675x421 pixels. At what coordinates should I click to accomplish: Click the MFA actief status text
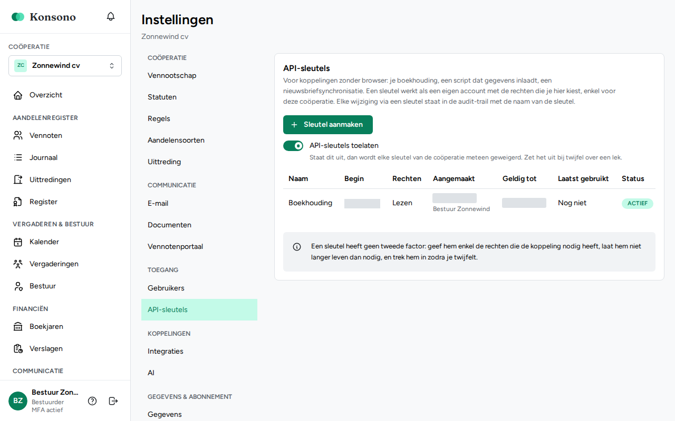click(47, 410)
